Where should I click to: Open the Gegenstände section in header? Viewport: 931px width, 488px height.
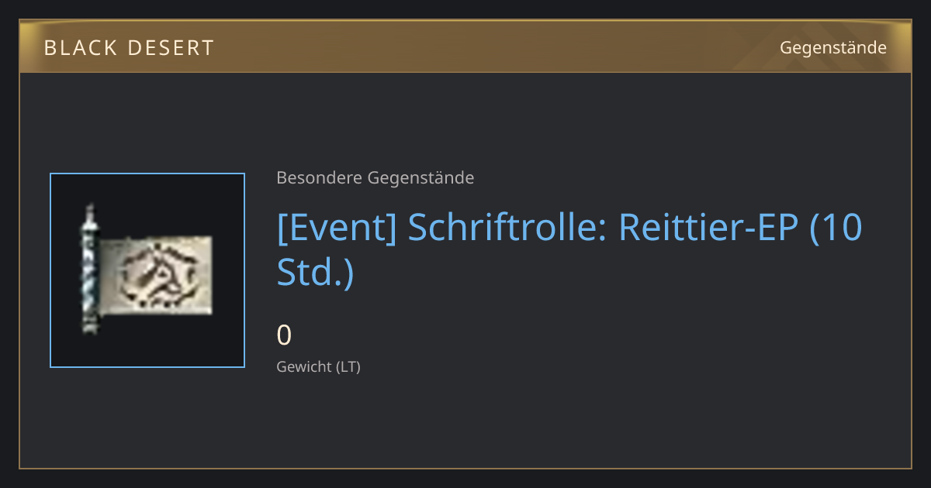point(833,48)
